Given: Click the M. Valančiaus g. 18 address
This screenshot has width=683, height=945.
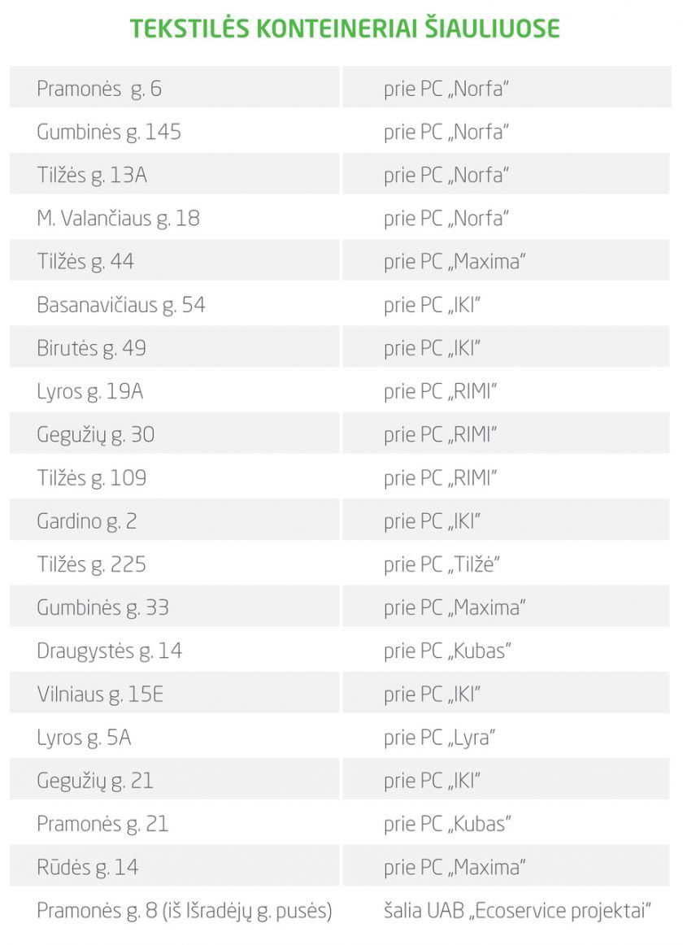Looking at the screenshot, I should coord(118,218).
